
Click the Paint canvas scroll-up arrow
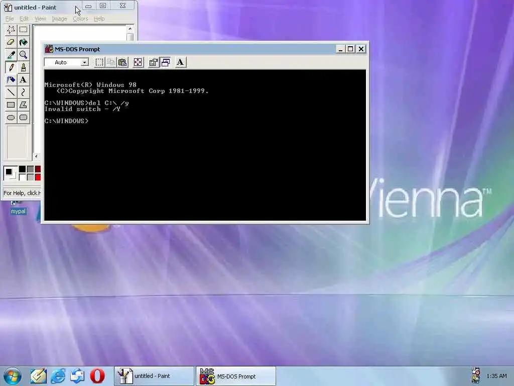[x=130, y=29]
